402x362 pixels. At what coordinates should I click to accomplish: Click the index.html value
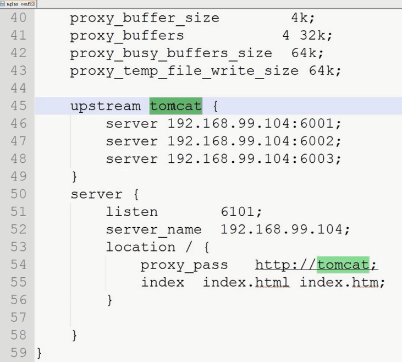[246, 282]
